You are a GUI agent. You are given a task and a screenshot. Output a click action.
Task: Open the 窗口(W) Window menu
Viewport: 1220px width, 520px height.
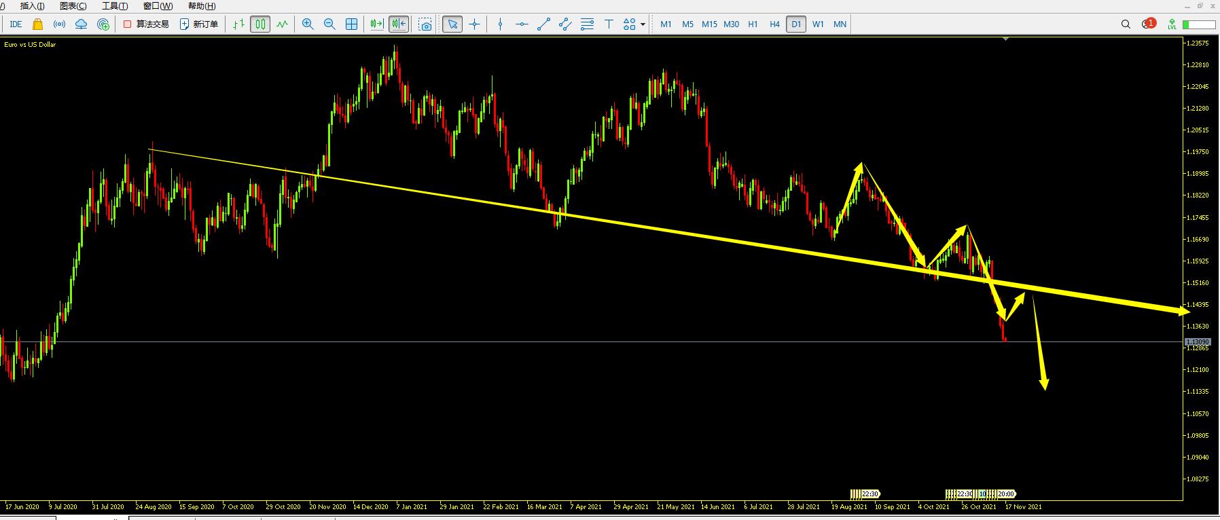158,6
